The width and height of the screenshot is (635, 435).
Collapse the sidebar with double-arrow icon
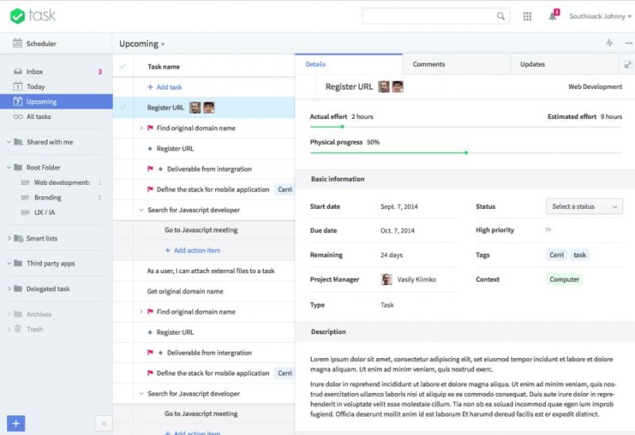point(103,423)
